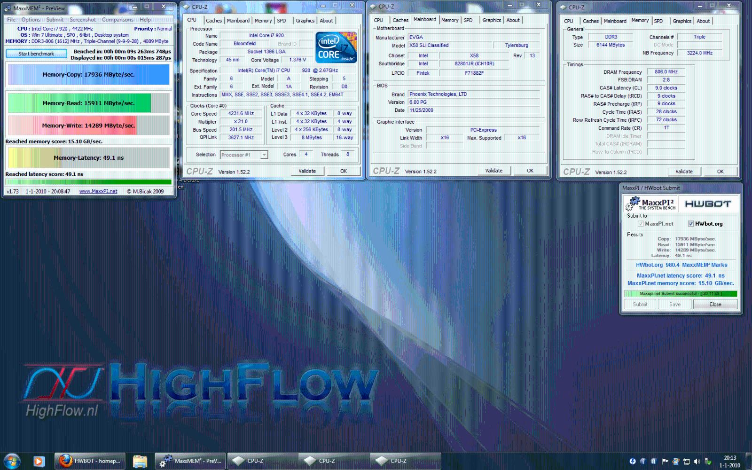Select Memory tab in the EVGA mainboard CPU-Z window

pyautogui.click(x=450, y=20)
